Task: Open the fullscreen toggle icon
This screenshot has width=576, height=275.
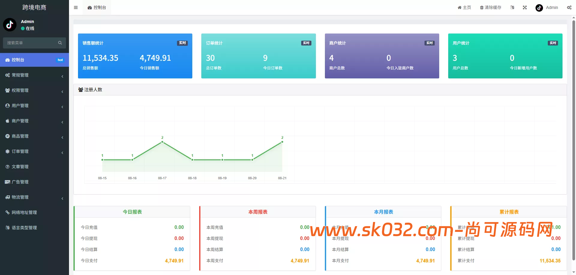Action: click(x=525, y=7)
